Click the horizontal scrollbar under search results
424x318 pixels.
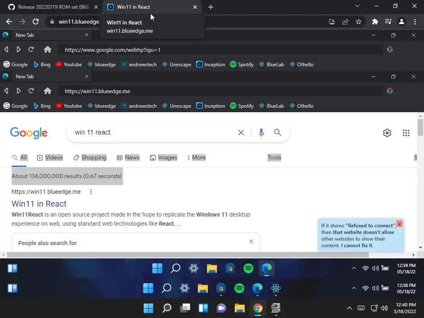(x=188, y=255)
